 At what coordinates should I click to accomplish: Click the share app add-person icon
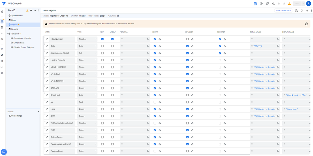coord(273,3)
